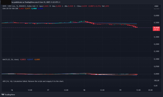The image size is (163, 97).
Task: Click the 20:00 label on time axis
Action: [150, 90]
